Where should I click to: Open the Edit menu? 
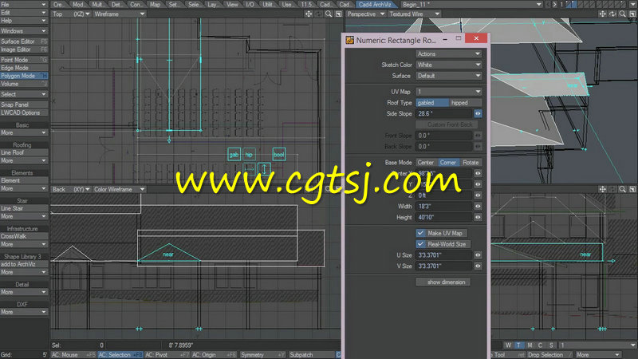point(24,13)
